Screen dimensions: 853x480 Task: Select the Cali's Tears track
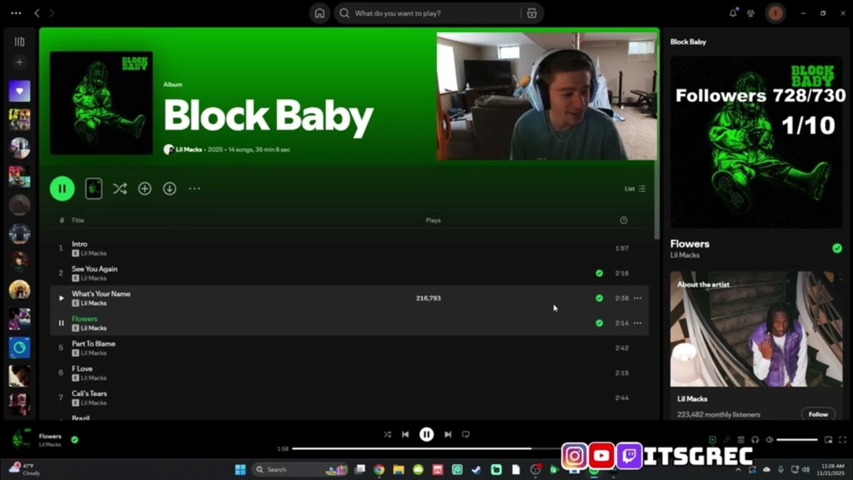[x=349, y=398]
